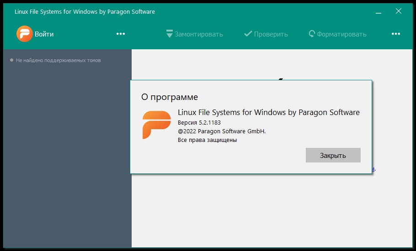The width and height of the screenshot is (416, 251).
Task: Click the Версия 5.2.1183 text
Action: pos(199,123)
